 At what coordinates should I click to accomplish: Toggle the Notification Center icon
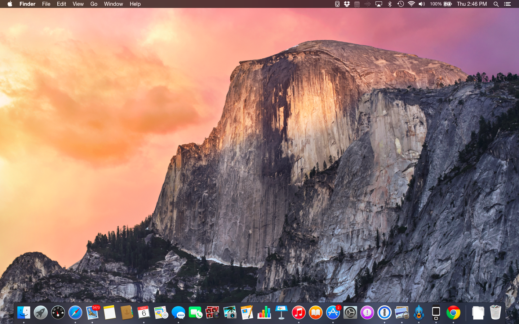(507, 4)
